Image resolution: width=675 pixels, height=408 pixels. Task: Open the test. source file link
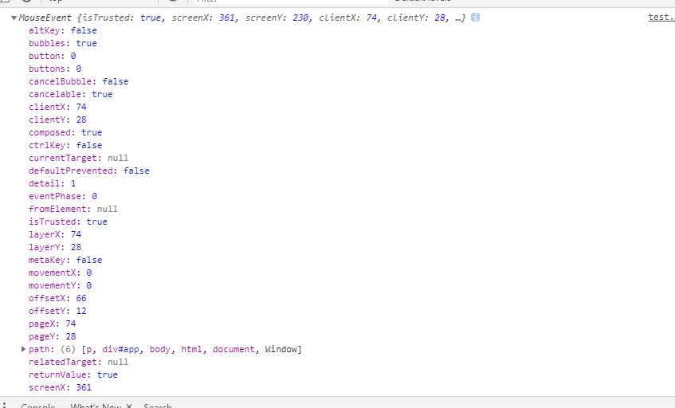click(x=661, y=18)
